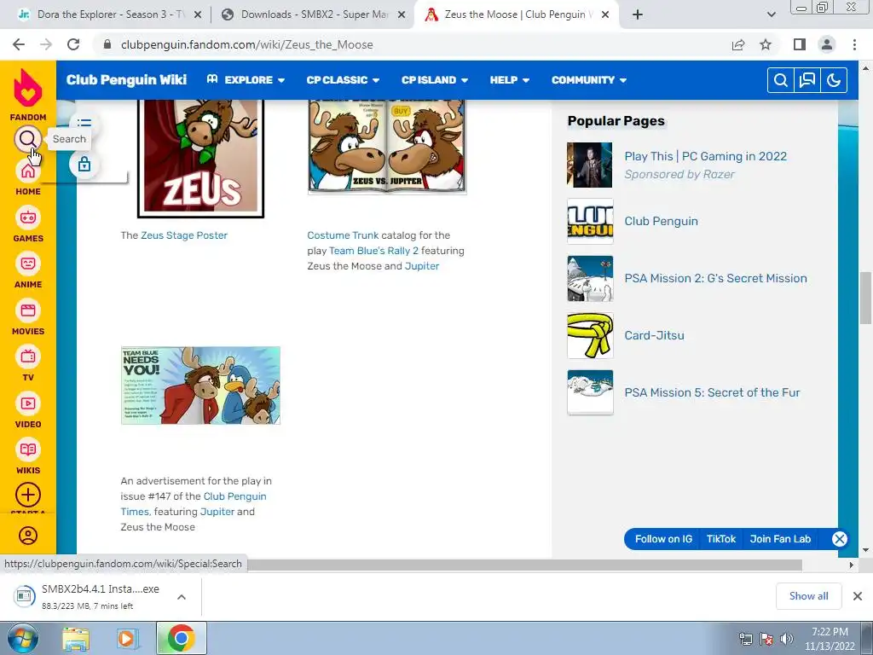This screenshot has width=873, height=655.
Task: Open the Zeus Stage Poster link
Action: pos(184,235)
